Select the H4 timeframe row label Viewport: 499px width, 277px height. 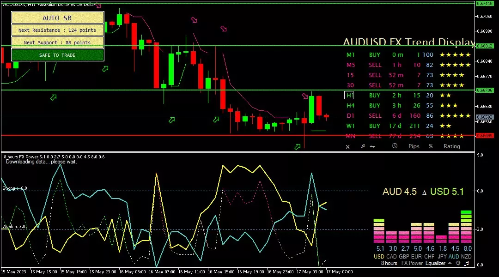click(x=350, y=106)
